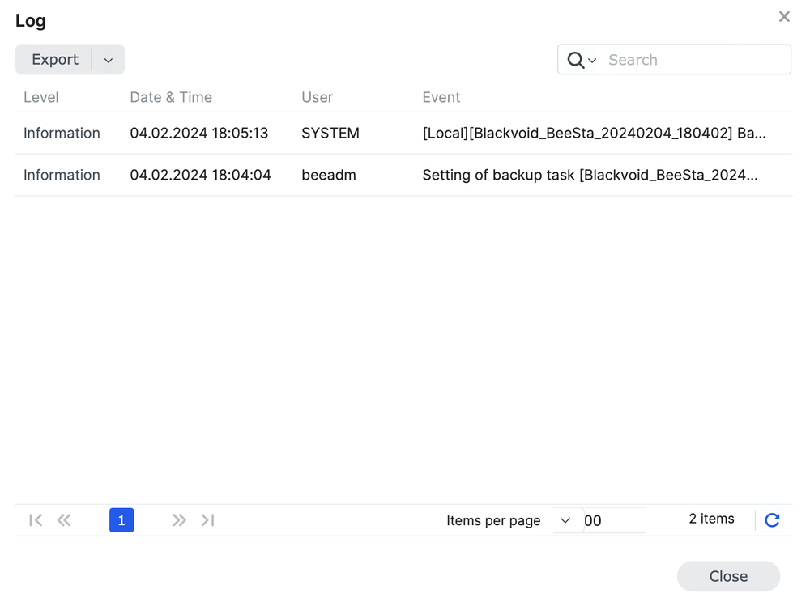Viewport: 810px width, 602px height.
Task: Click the Export button
Action: pos(54,60)
